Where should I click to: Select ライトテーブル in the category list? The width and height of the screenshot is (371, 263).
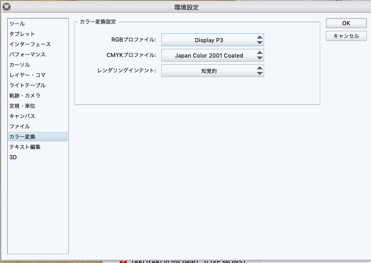tap(38, 85)
